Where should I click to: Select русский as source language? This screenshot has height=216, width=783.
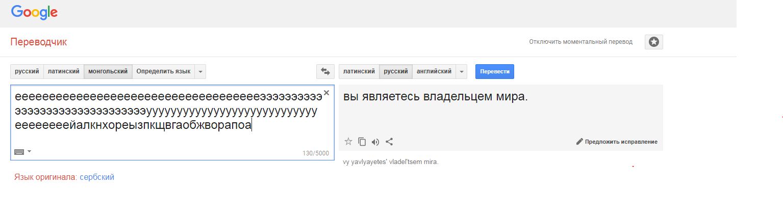click(27, 71)
